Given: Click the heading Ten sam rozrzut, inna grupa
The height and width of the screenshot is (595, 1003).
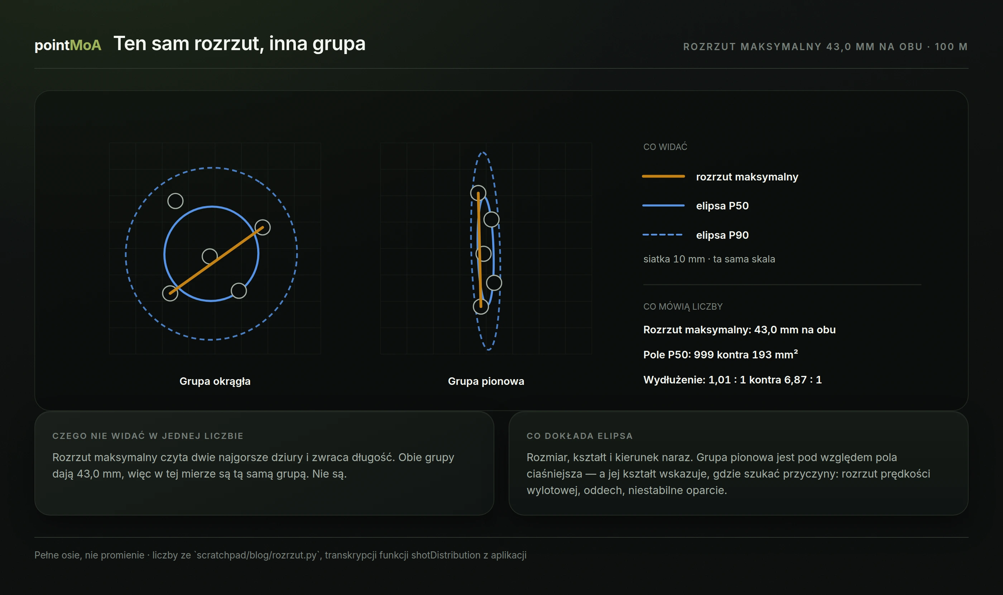Looking at the screenshot, I should (x=240, y=43).
